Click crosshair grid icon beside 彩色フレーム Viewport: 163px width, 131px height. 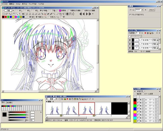click(x=64, y=17)
